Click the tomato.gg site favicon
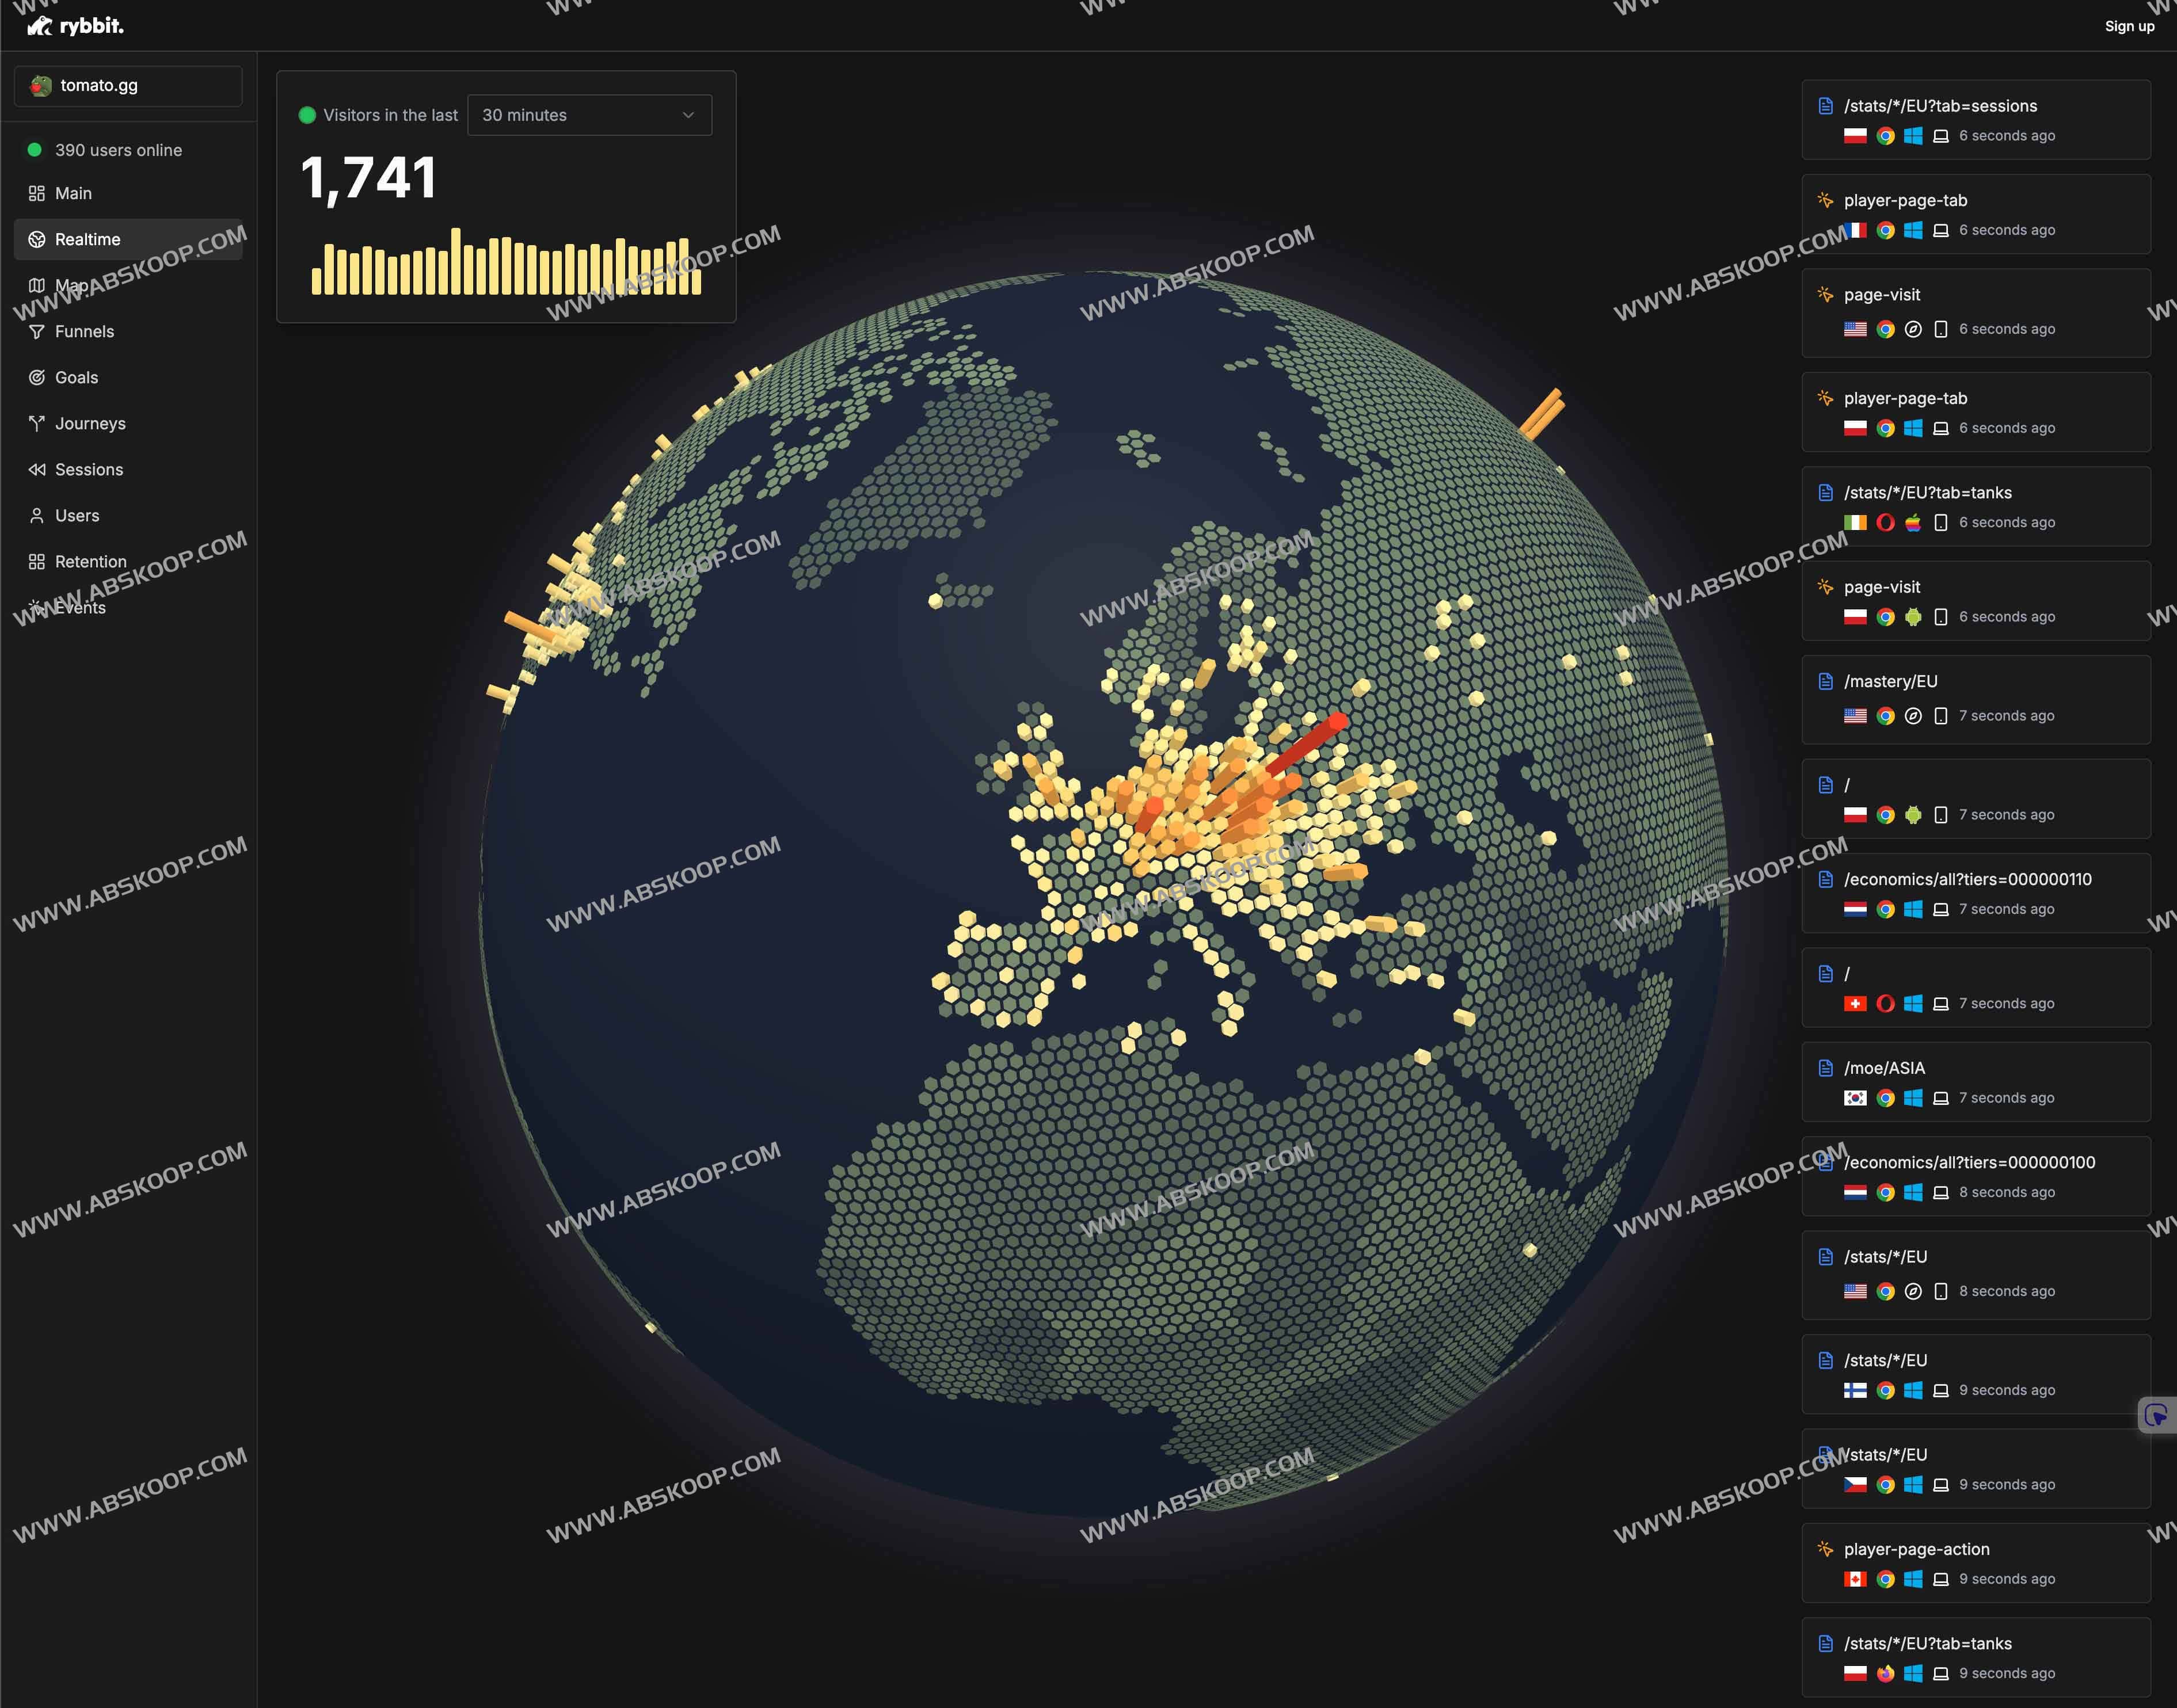Viewport: 2177px width, 1708px height. 41,86
